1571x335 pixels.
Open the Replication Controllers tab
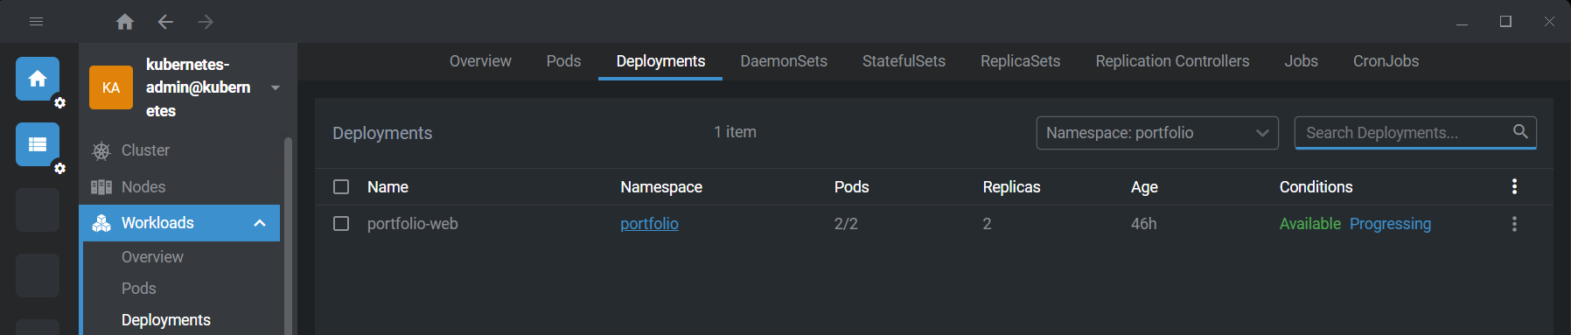pos(1172,61)
